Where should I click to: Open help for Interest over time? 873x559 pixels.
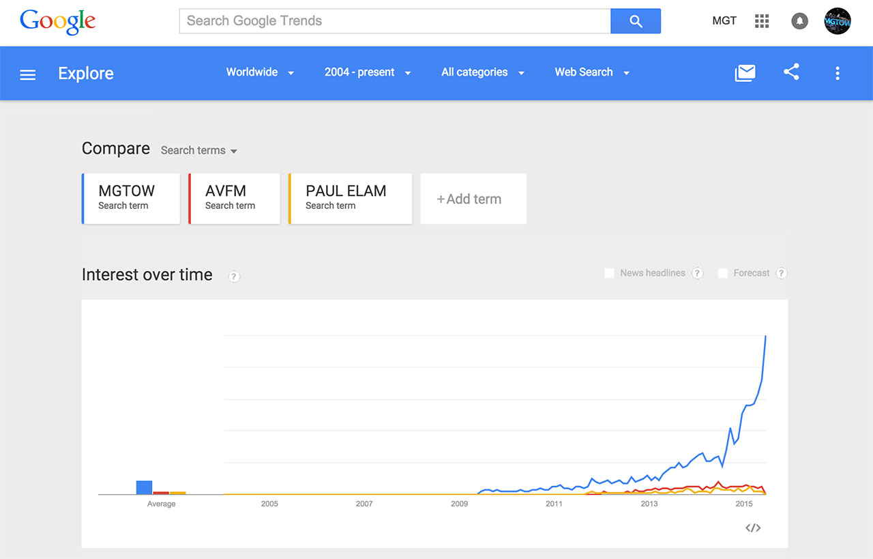pos(234,276)
